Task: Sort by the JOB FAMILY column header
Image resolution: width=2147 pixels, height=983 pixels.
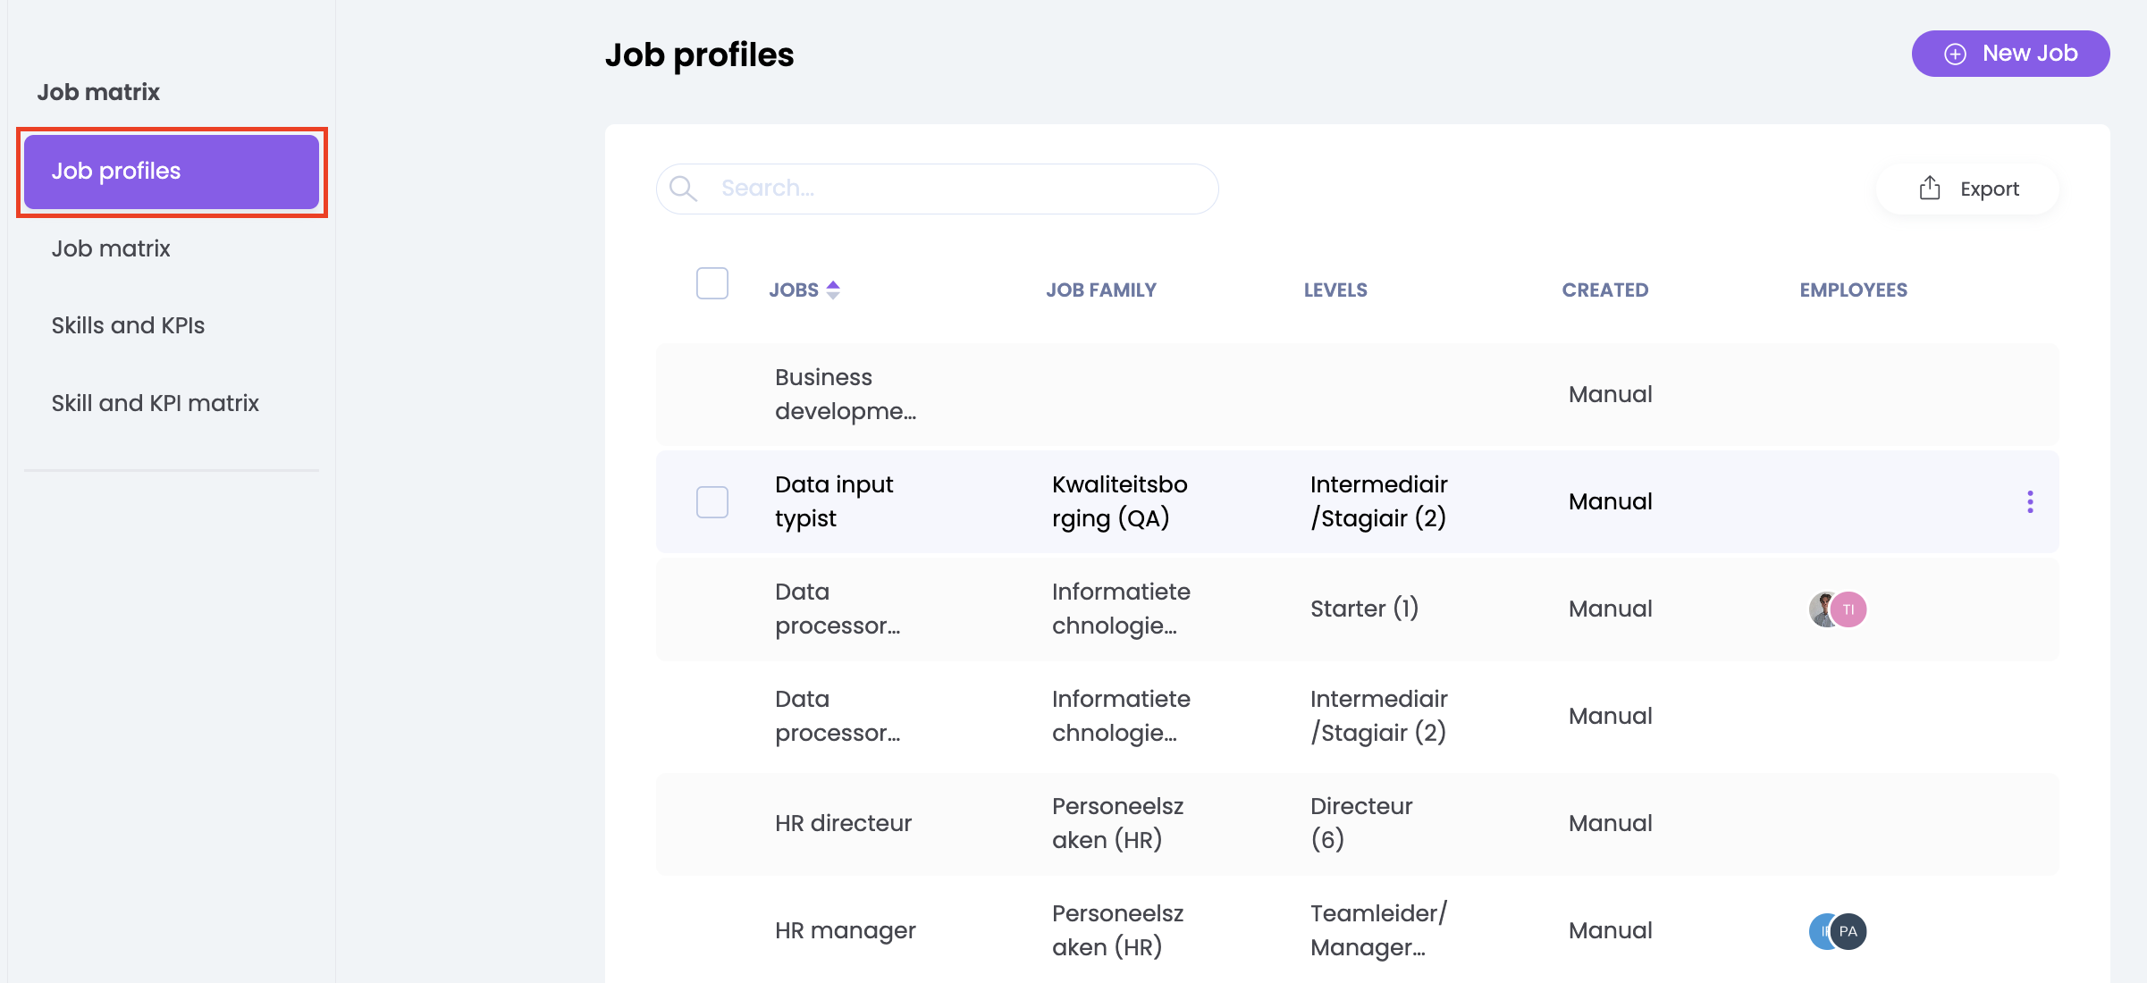Action: coord(1101,290)
